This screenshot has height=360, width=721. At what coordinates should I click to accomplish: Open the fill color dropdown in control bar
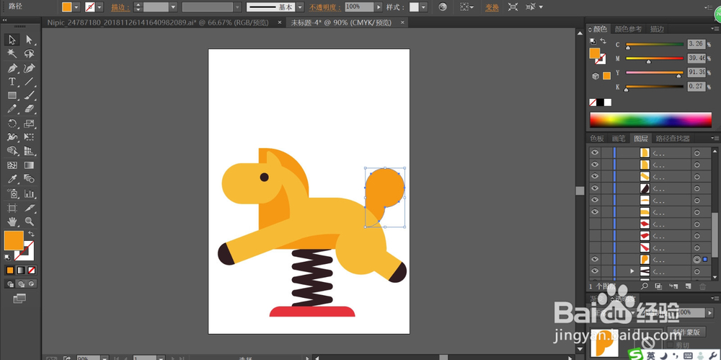tap(76, 7)
